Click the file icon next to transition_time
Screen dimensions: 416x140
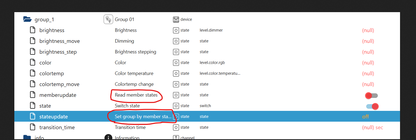tap(32, 127)
